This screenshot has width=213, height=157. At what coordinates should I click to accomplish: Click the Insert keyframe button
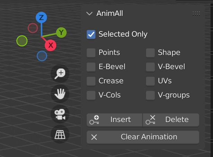pyautogui.click(x=114, y=120)
